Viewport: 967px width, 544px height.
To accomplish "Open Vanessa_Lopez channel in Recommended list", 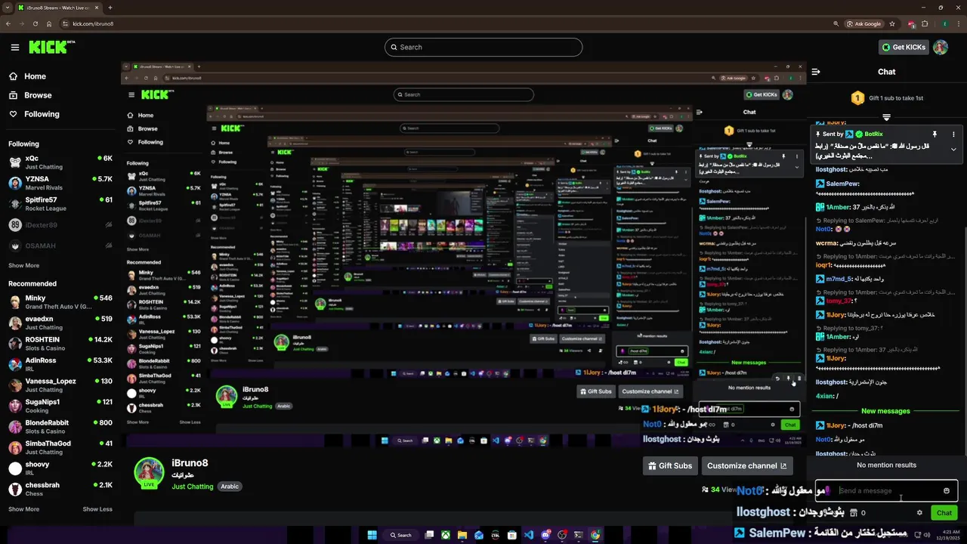I will (60, 385).
